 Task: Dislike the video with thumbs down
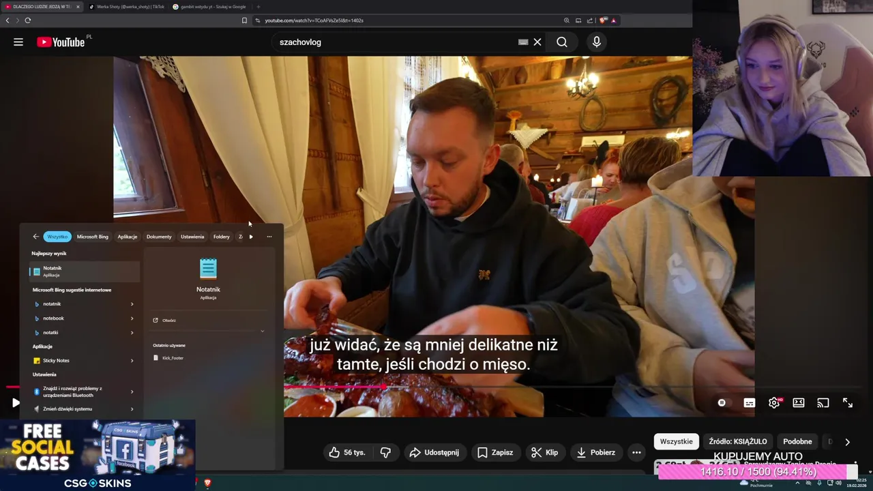tap(386, 452)
